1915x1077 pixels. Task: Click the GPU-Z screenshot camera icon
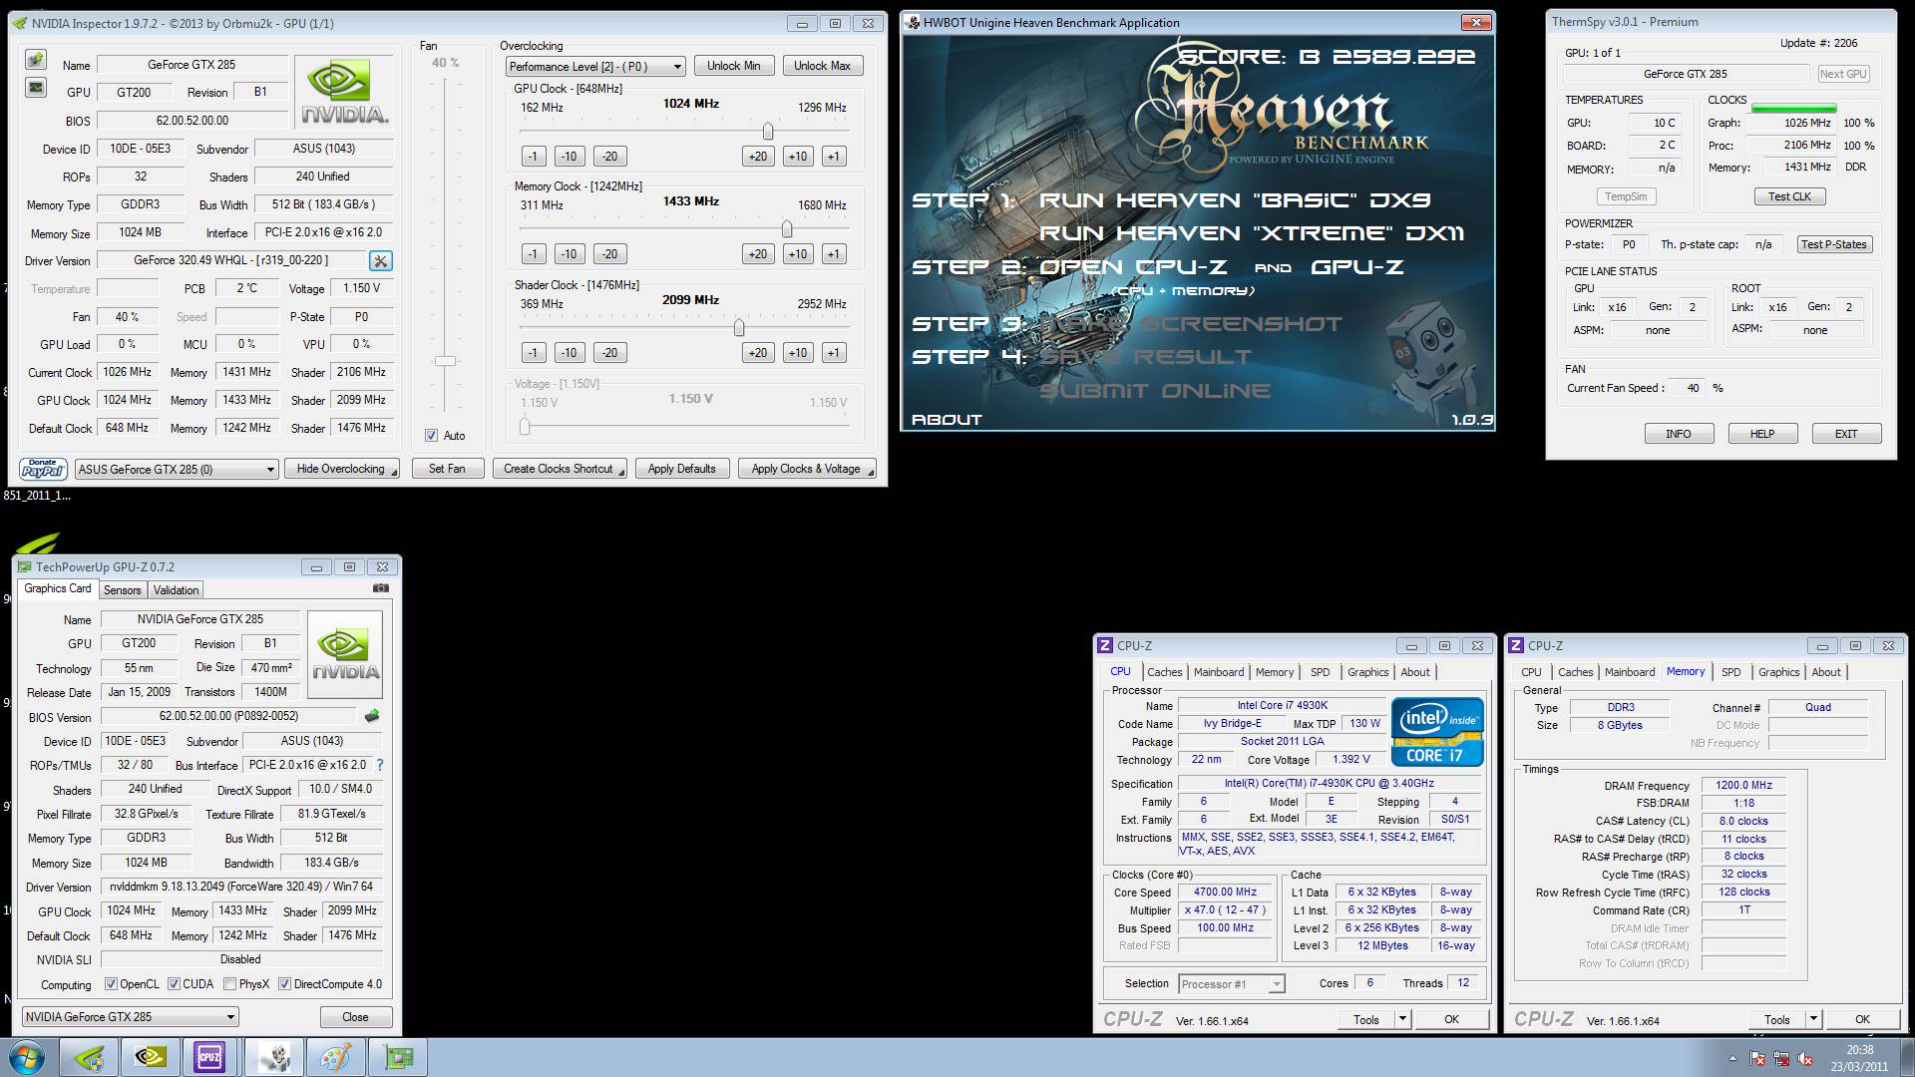(381, 588)
